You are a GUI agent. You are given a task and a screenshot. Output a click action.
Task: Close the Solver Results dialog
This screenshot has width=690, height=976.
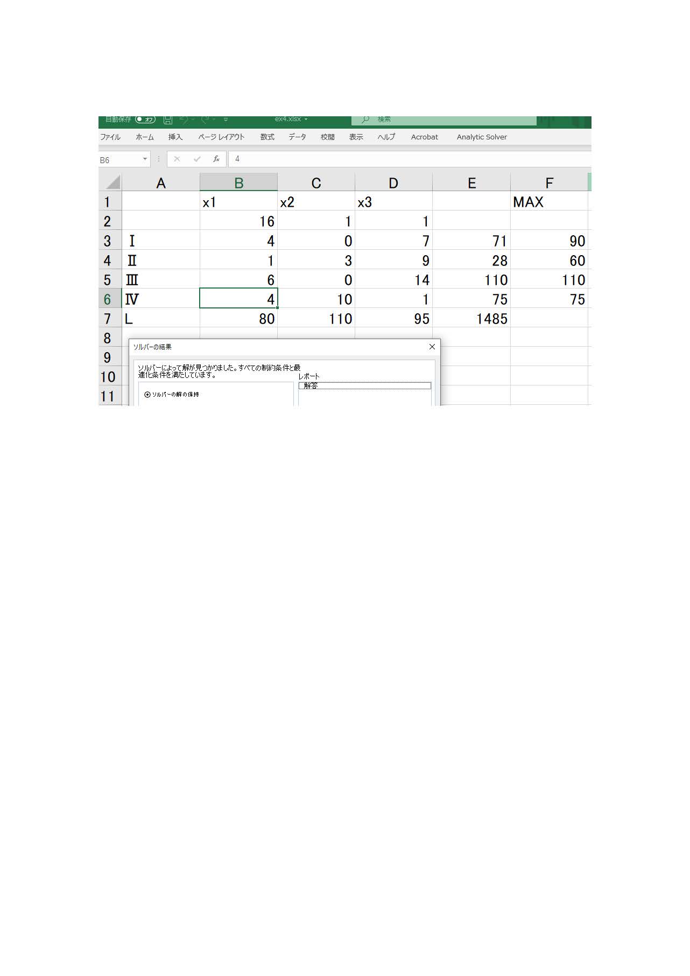tap(432, 347)
